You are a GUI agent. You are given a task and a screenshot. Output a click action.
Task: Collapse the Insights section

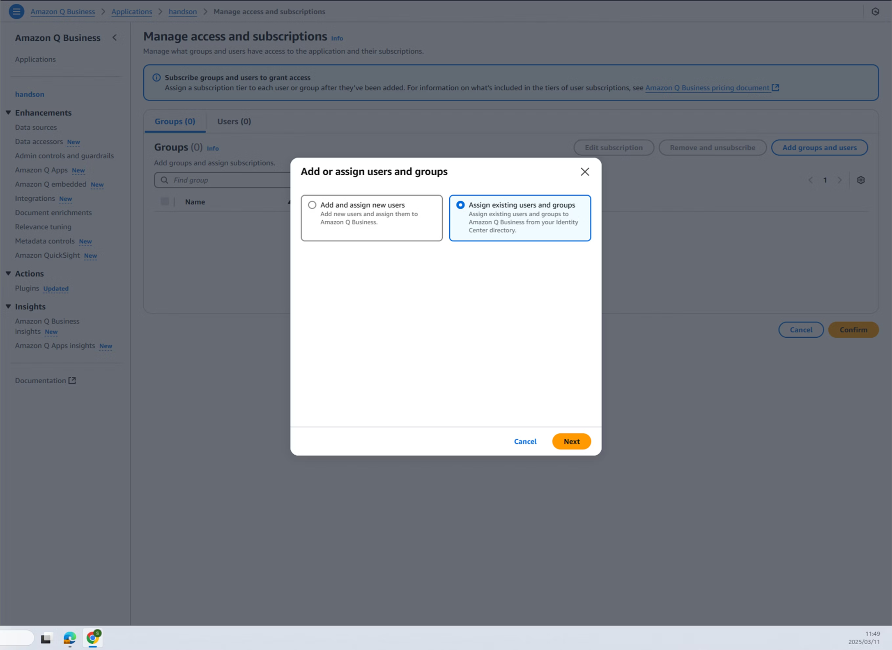tap(8, 307)
